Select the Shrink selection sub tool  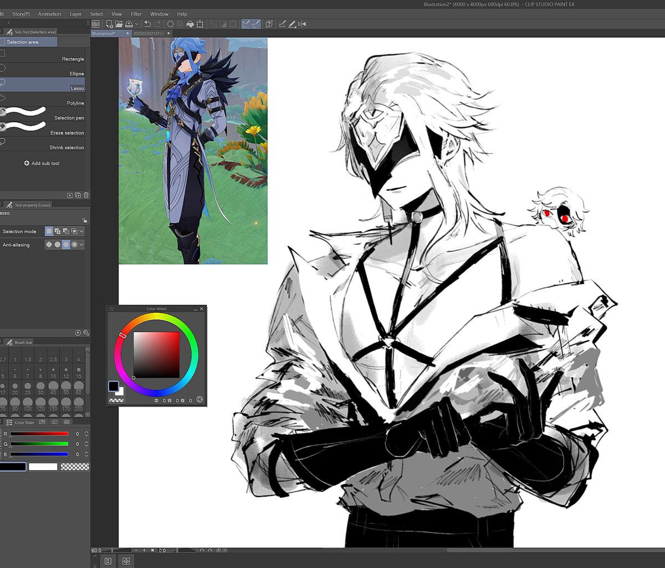point(43,144)
